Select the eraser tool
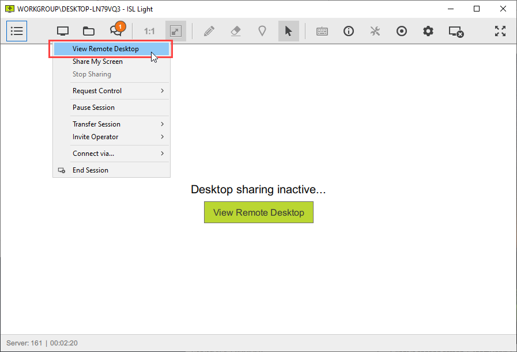Screen dimensions: 517x352 pyautogui.click(x=235, y=31)
